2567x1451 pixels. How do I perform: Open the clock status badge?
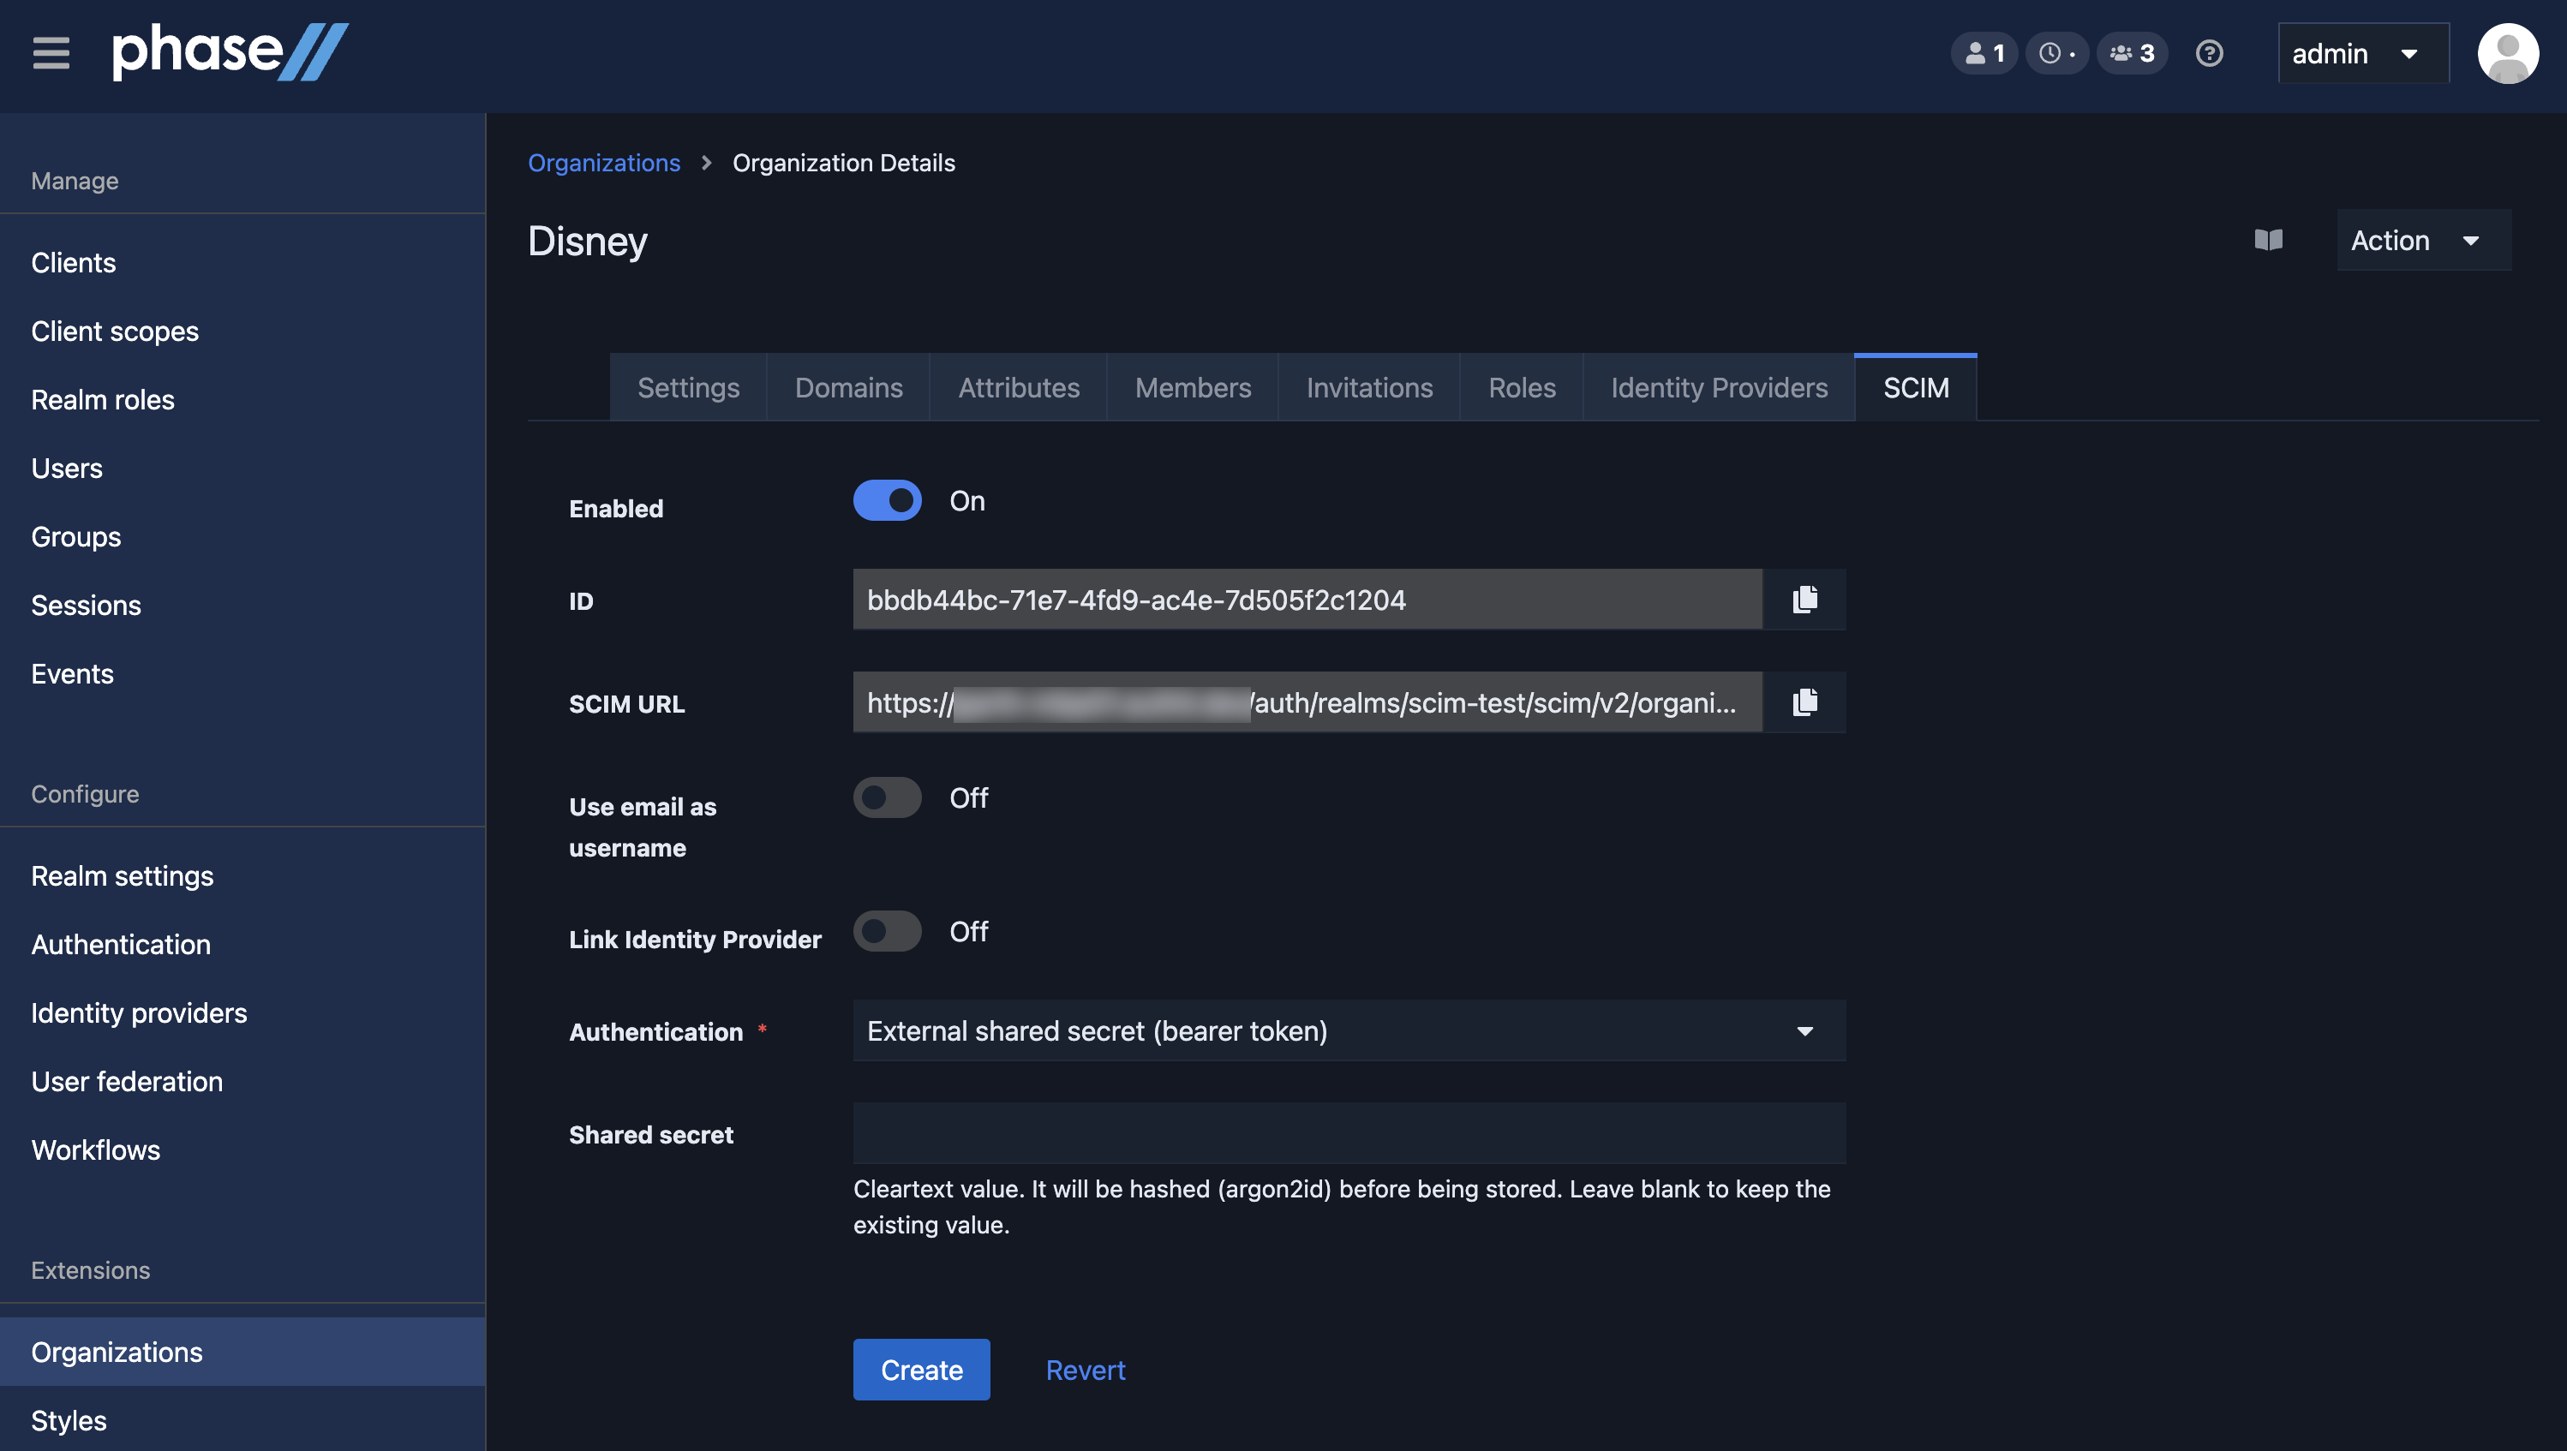[x=2055, y=53]
